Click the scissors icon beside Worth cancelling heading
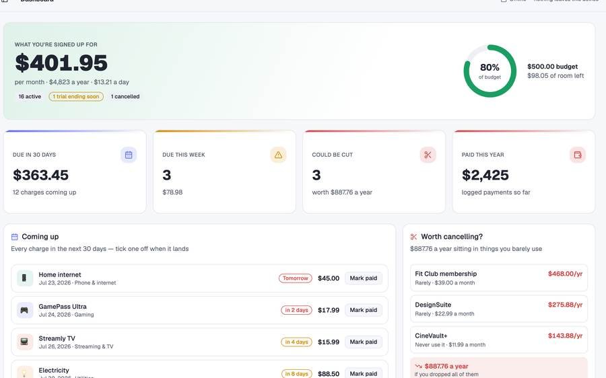 click(413, 237)
